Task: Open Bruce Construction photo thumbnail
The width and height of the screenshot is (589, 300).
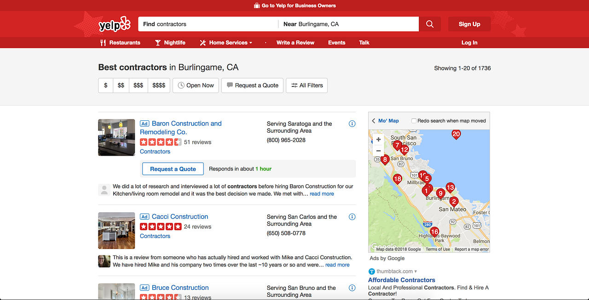Action: [116, 292]
